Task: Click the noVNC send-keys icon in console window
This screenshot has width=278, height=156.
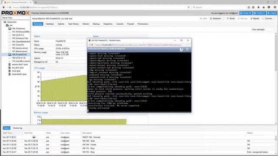Action: (181, 50)
